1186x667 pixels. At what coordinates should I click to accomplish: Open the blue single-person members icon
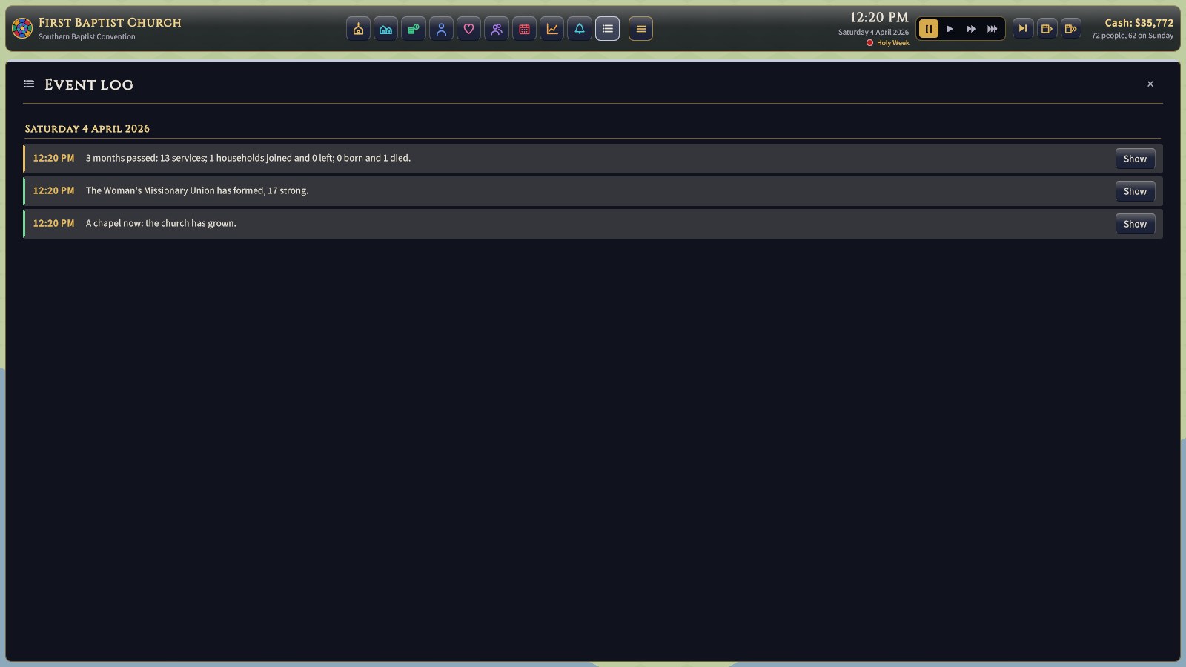pyautogui.click(x=441, y=29)
